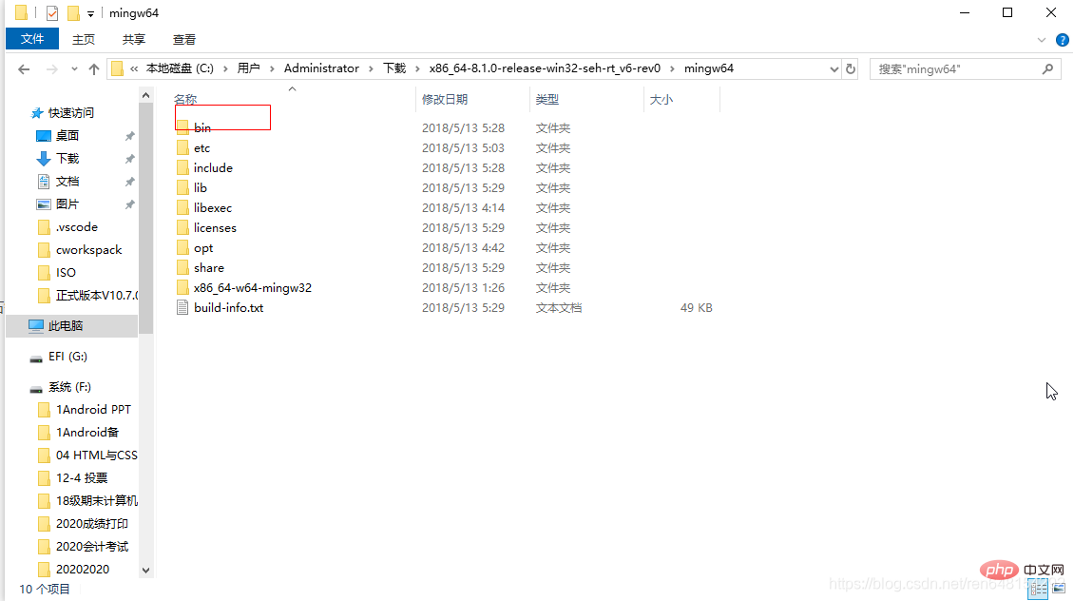This screenshot has height=601, width=1074.
Task: Refresh the current folder view
Action: 851,68
